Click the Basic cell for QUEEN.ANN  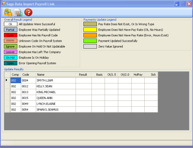[x=98, y=98]
